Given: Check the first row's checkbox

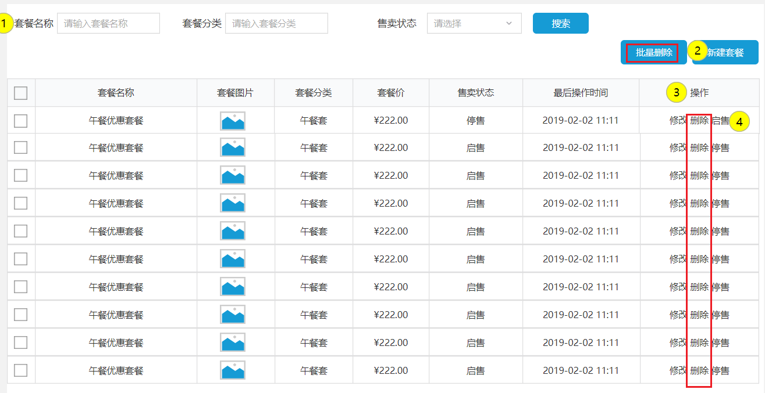Looking at the screenshot, I should (x=21, y=121).
